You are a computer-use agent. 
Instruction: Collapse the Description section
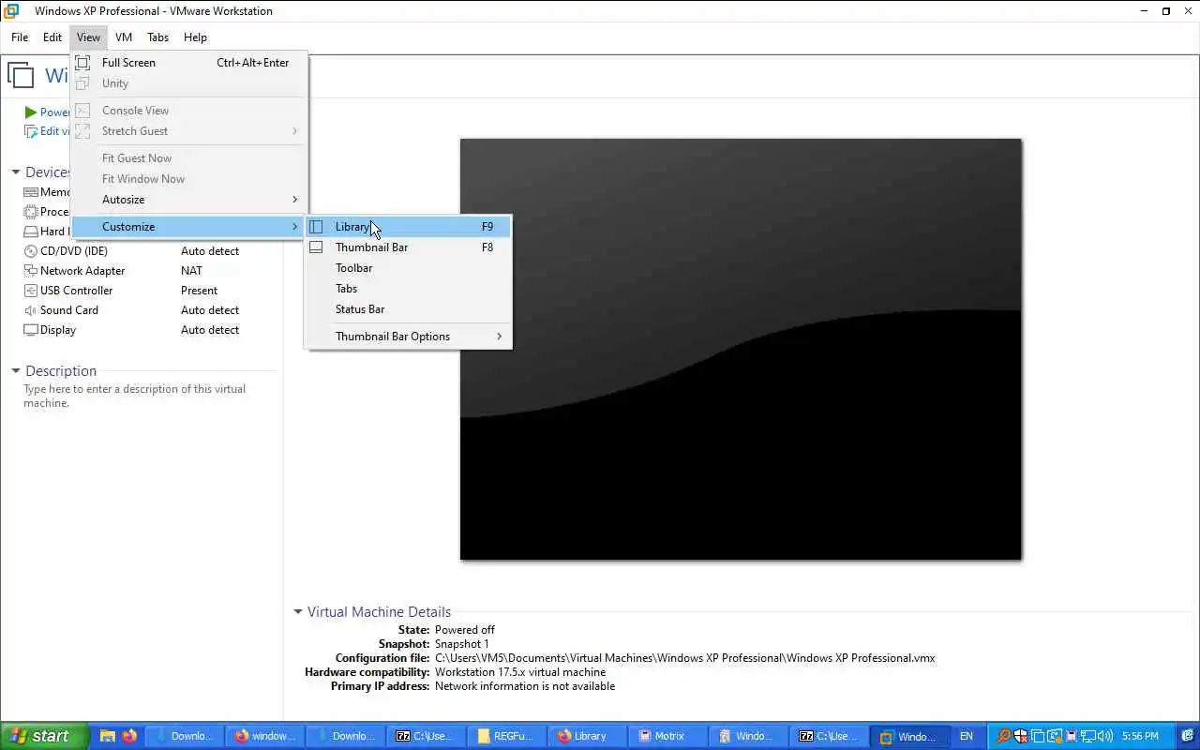[x=16, y=371]
